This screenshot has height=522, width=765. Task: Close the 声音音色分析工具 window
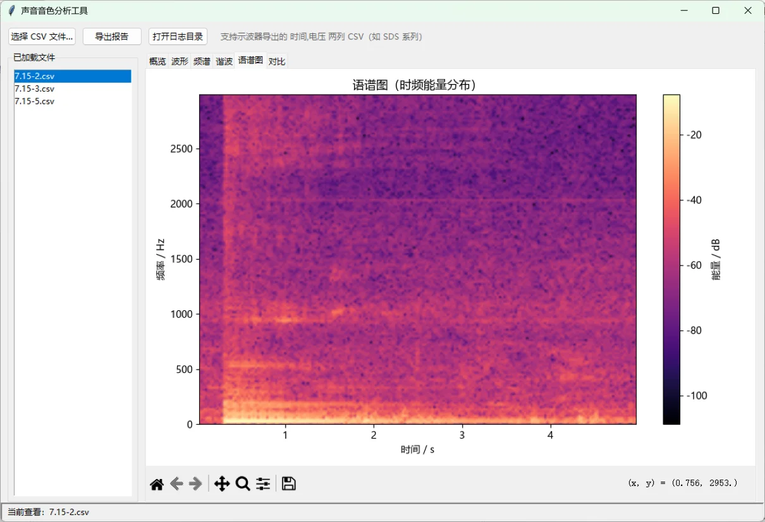tap(748, 10)
